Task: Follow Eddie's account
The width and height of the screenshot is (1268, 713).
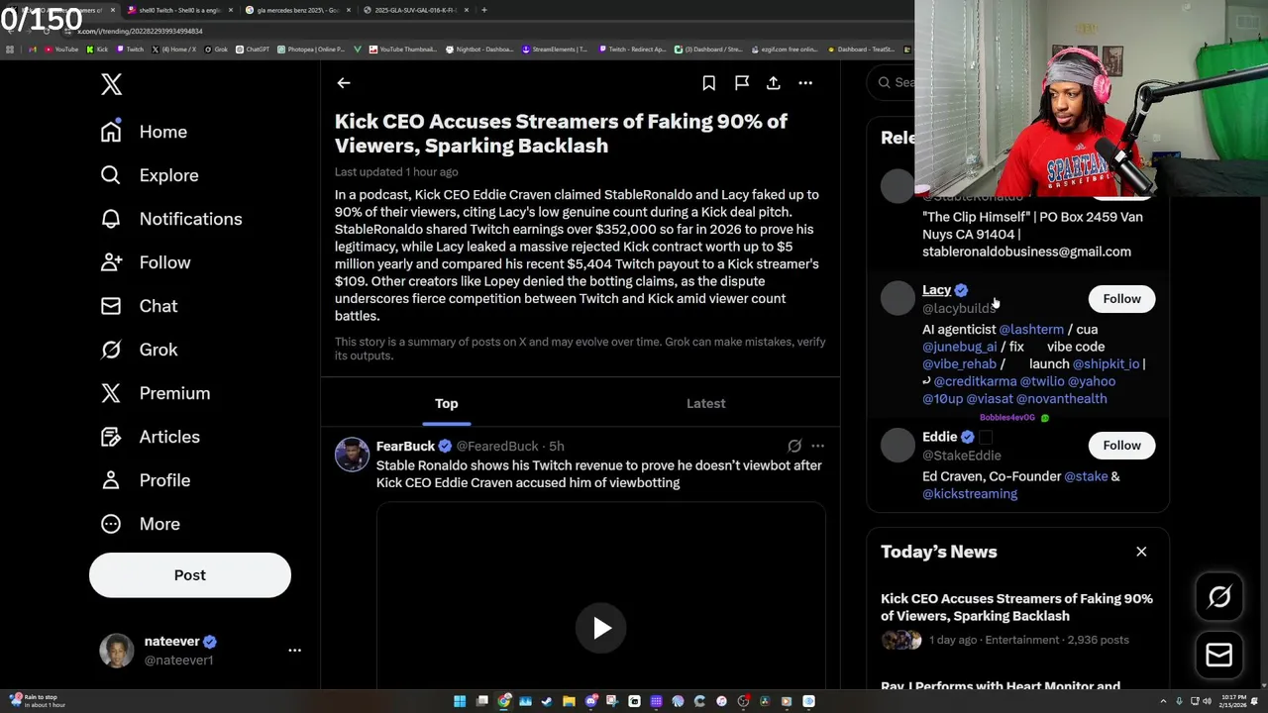Action: click(1121, 446)
